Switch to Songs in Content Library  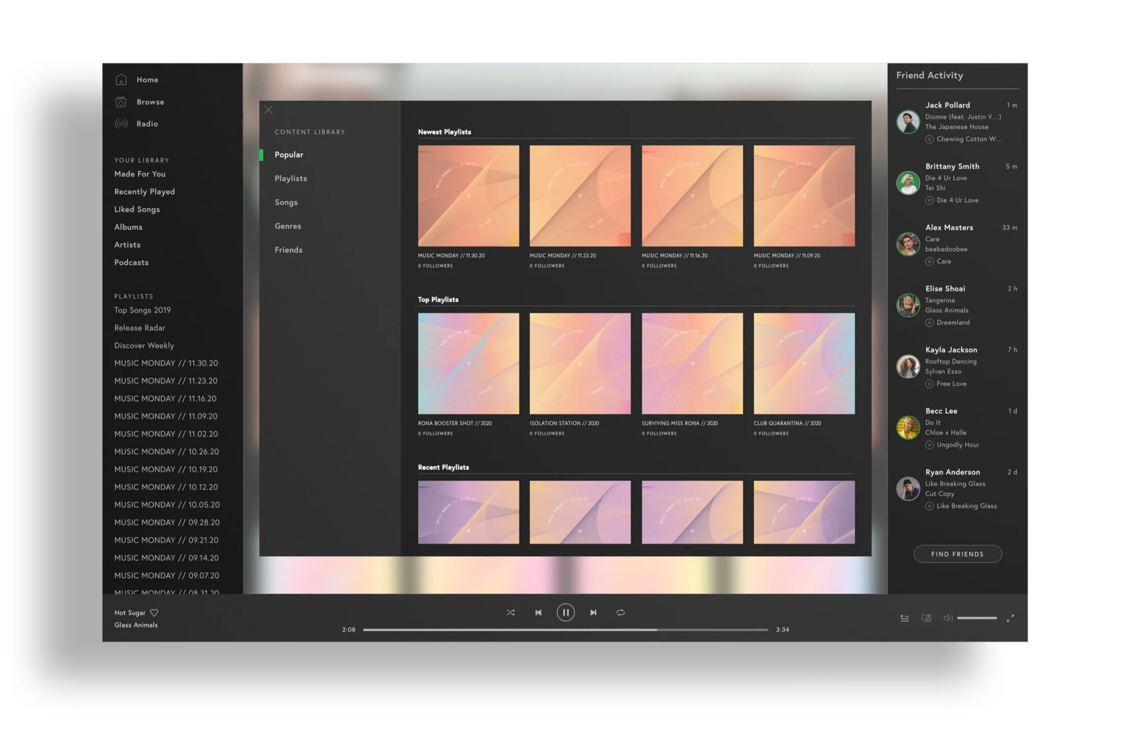click(286, 203)
